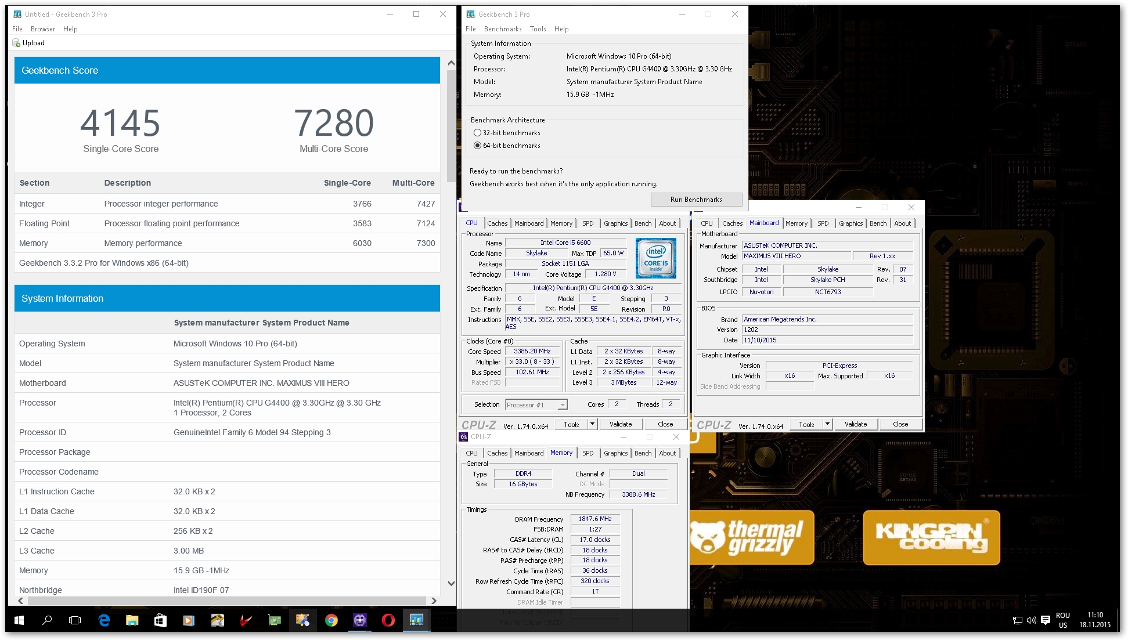The height and width of the screenshot is (640, 1128).
Task: Click Untitled Geekbench results window title icon
Action: tap(17, 14)
